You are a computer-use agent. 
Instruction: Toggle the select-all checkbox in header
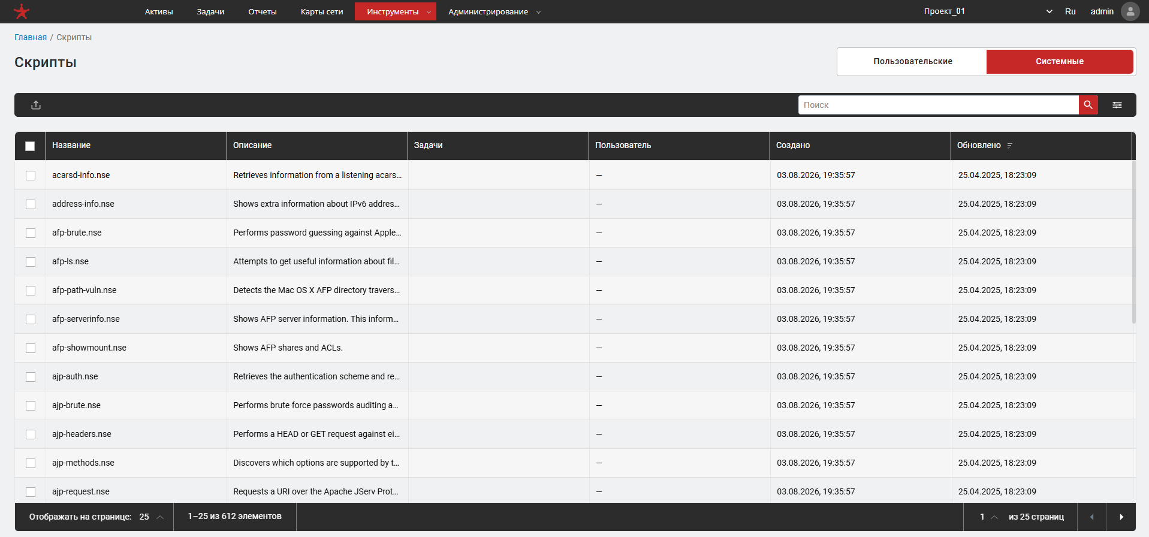[x=30, y=146]
